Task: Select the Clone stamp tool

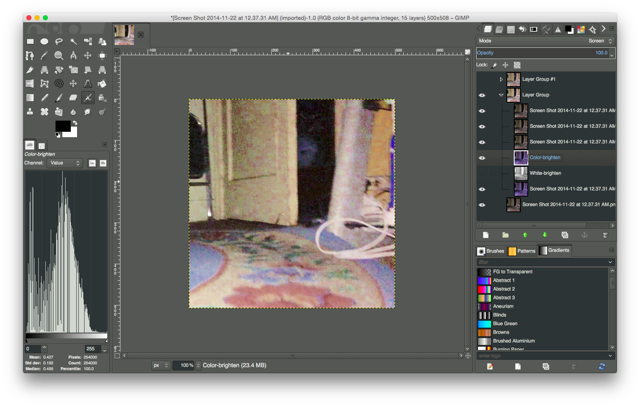Action: point(30,112)
